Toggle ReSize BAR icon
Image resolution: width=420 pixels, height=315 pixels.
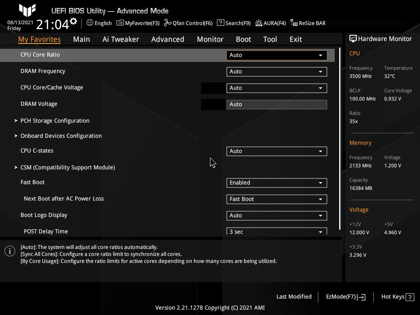coord(294,23)
